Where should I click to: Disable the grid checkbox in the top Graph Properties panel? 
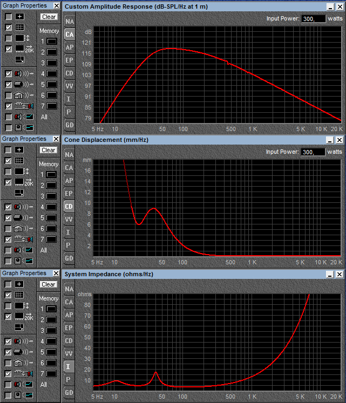click(9, 27)
